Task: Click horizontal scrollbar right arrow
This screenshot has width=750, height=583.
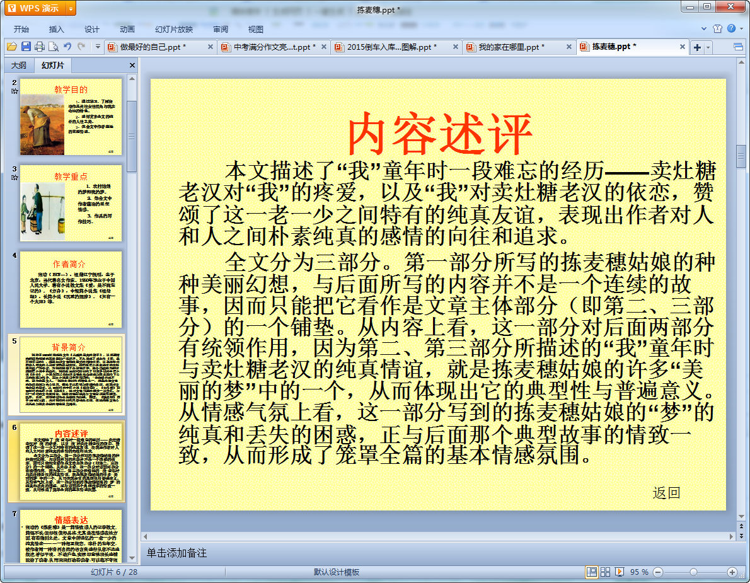Action: (731, 536)
